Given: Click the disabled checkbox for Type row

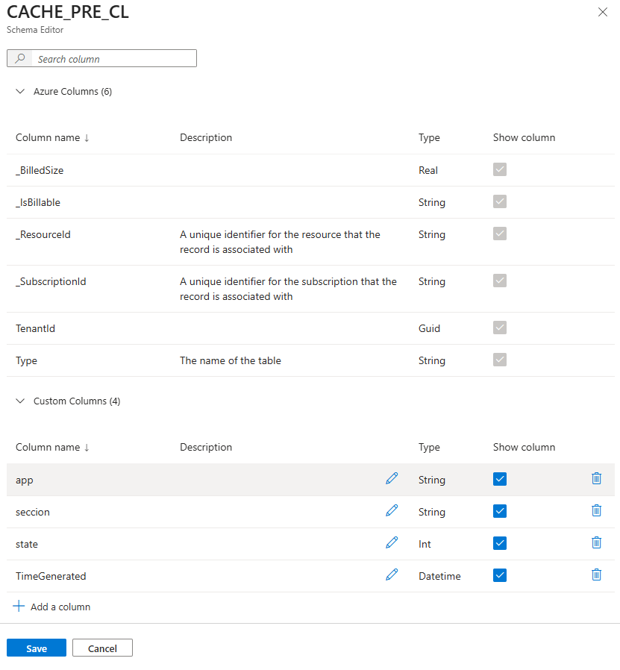Looking at the screenshot, I should pyautogui.click(x=499, y=360).
